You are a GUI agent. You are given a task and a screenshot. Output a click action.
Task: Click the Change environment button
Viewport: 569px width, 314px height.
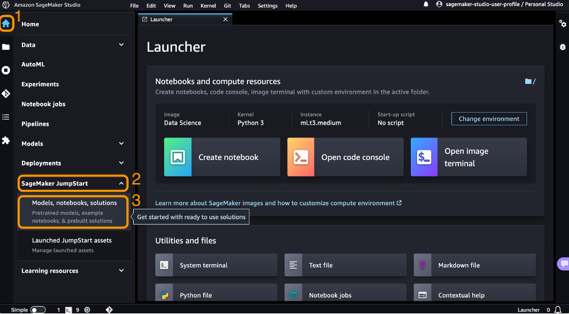click(489, 119)
